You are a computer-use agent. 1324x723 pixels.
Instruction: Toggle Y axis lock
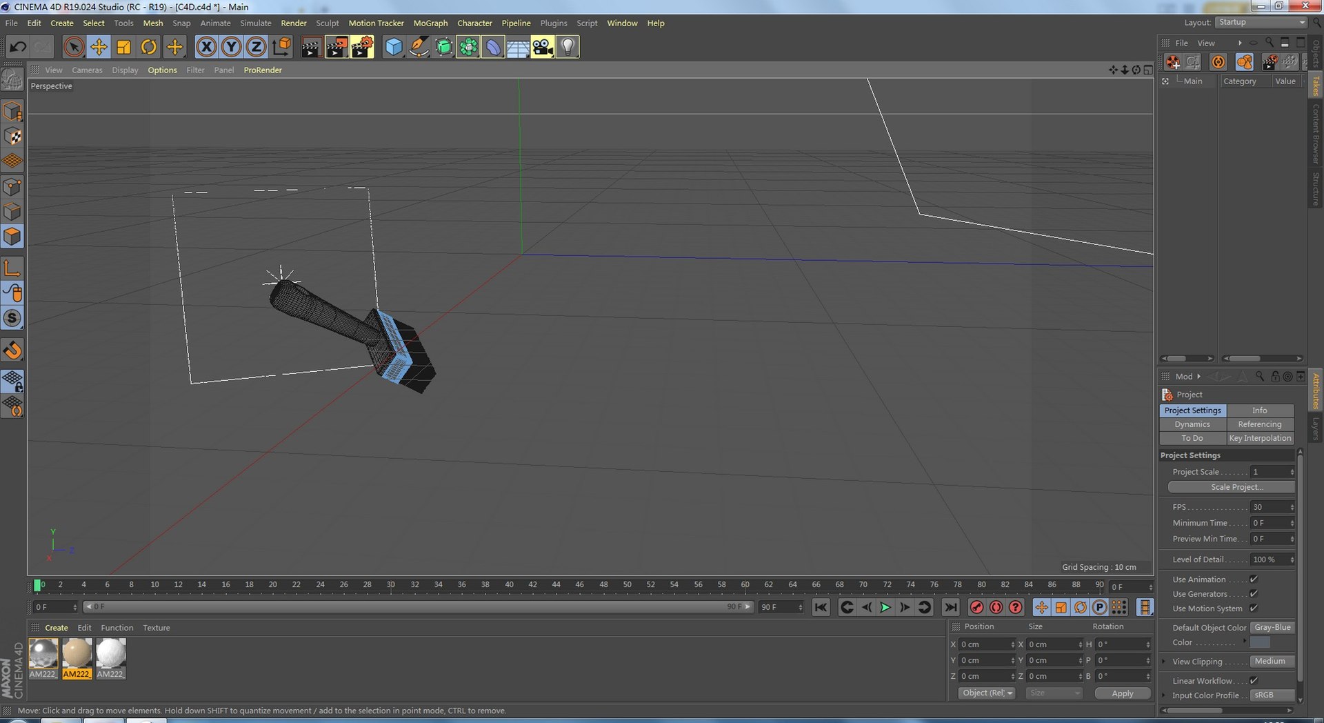coord(231,47)
